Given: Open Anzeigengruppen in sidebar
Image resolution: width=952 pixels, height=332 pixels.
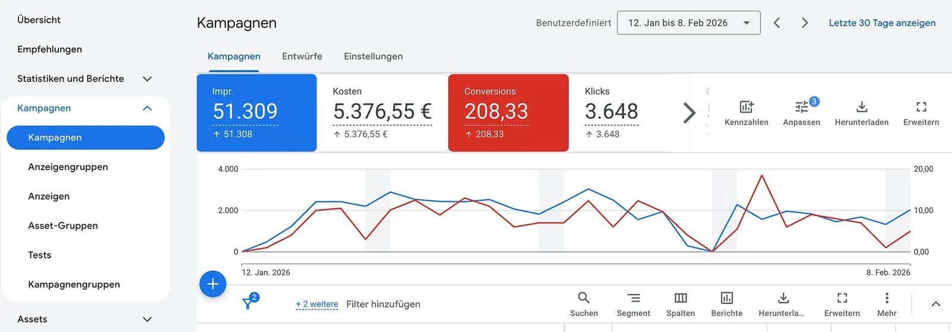Looking at the screenshot, I should tap(68, 167).
